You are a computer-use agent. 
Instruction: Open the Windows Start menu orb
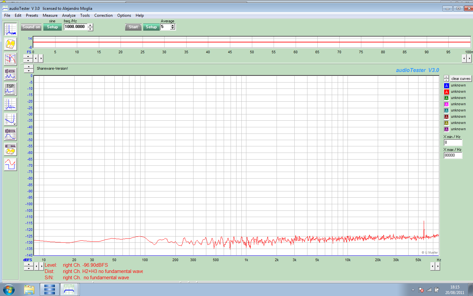[x=9, y=290]
